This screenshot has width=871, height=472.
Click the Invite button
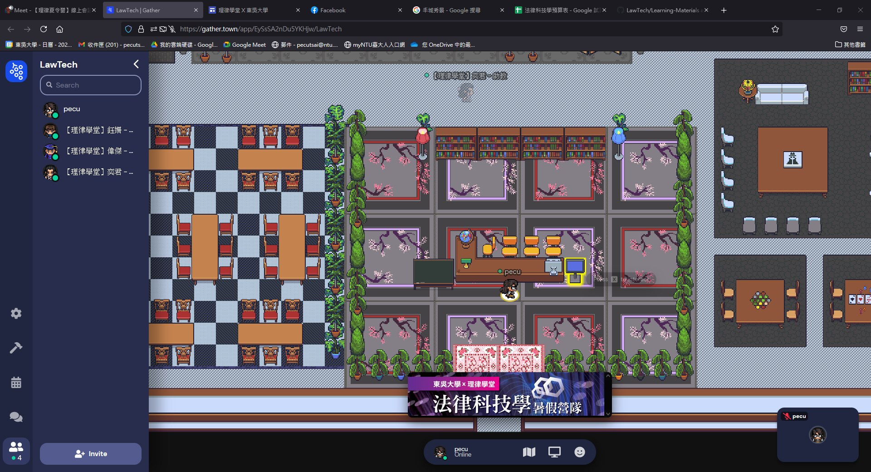[91, 454]
